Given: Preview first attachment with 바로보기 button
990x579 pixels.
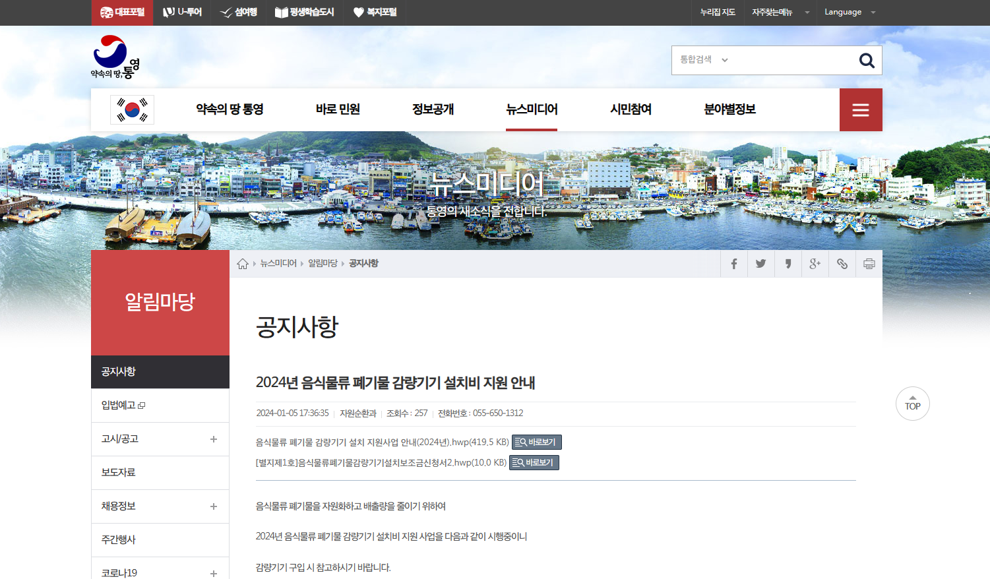Looking at the screenshot, I should 537,442.
